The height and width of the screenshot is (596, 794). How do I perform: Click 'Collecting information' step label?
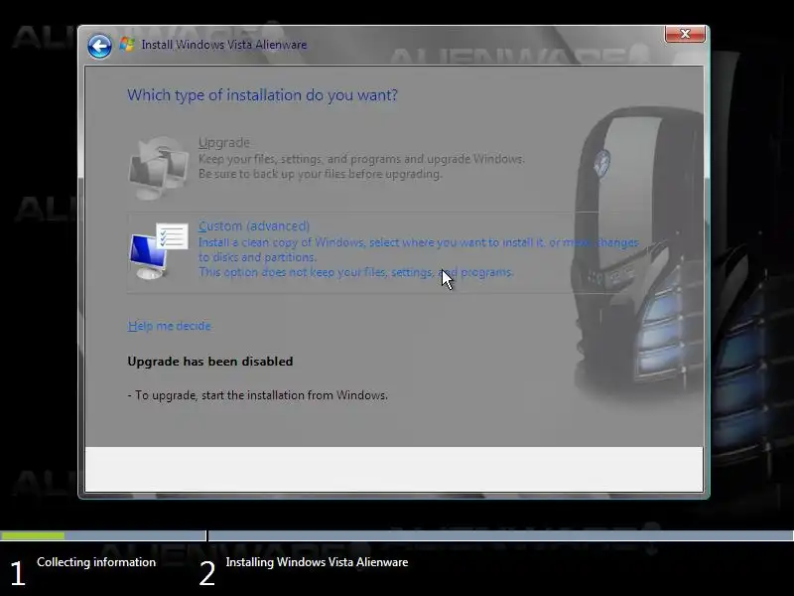point(96,562)
